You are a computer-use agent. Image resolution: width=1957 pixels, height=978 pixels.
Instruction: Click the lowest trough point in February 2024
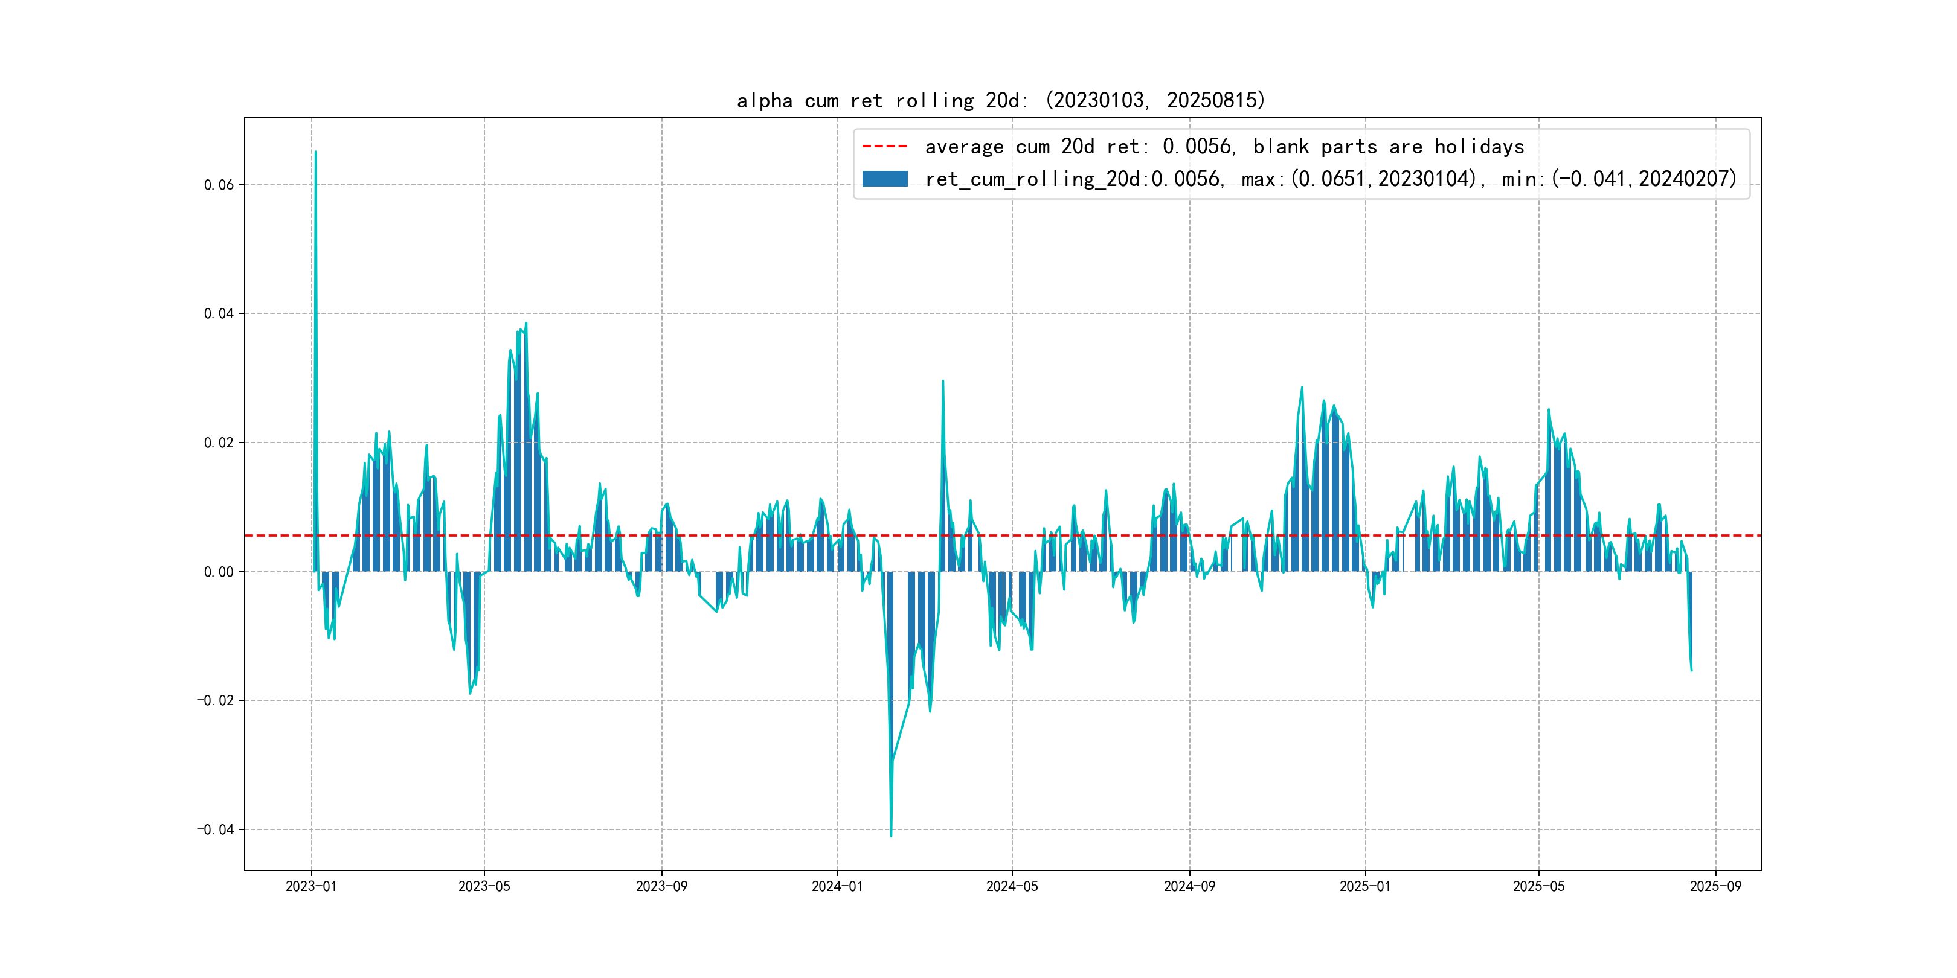(890, 836)
